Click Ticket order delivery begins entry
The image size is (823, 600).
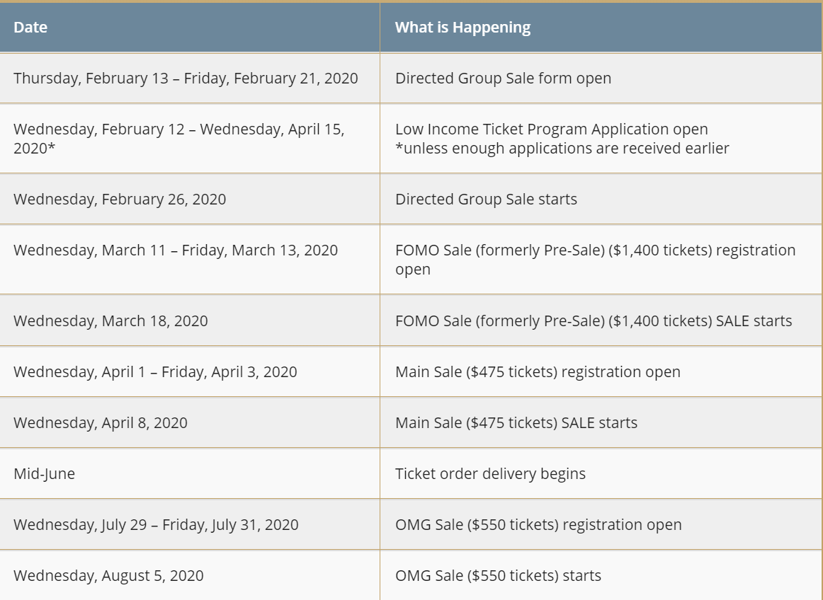(x=490, y=473)
